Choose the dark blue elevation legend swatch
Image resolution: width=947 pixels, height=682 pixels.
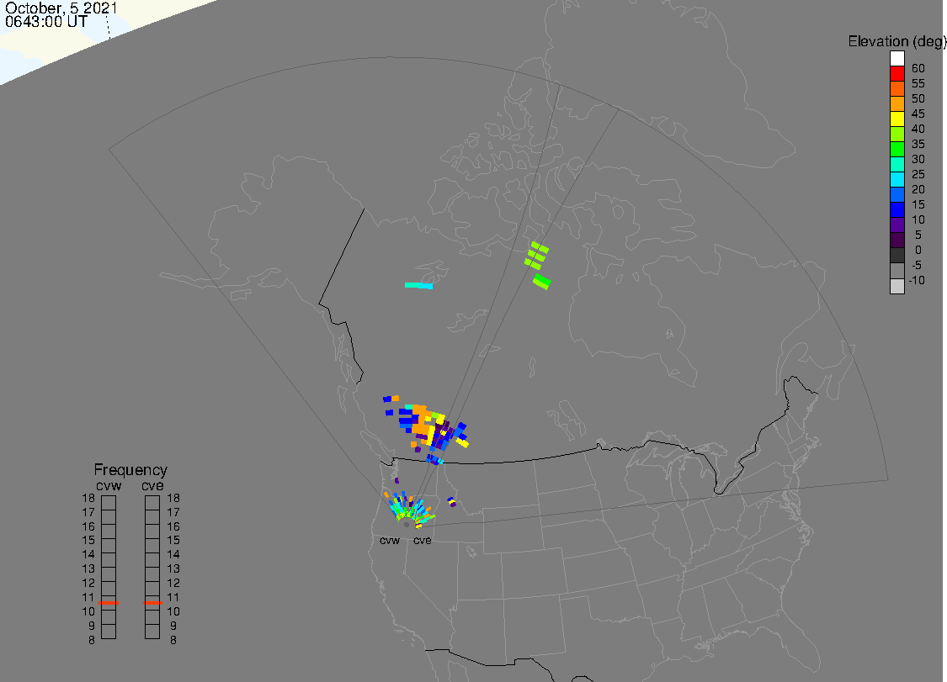pyautogui.click(x=896, y=209)
